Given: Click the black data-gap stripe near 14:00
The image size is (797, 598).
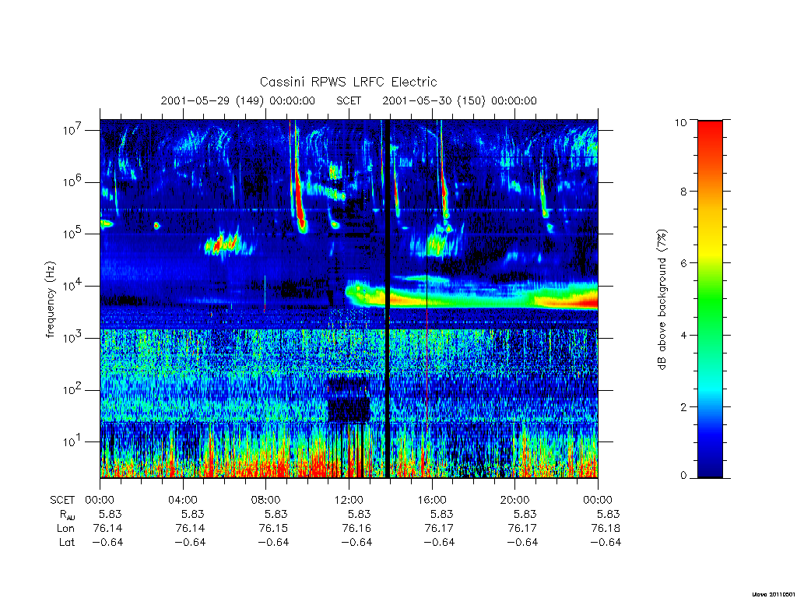Looking at the screenshot, I should tap(388, 299).
